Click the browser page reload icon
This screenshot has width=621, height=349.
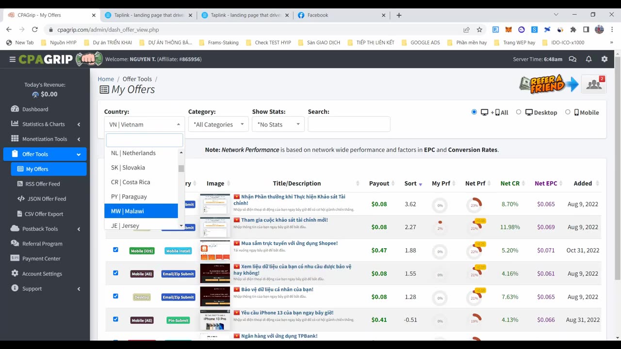(34, 30)
